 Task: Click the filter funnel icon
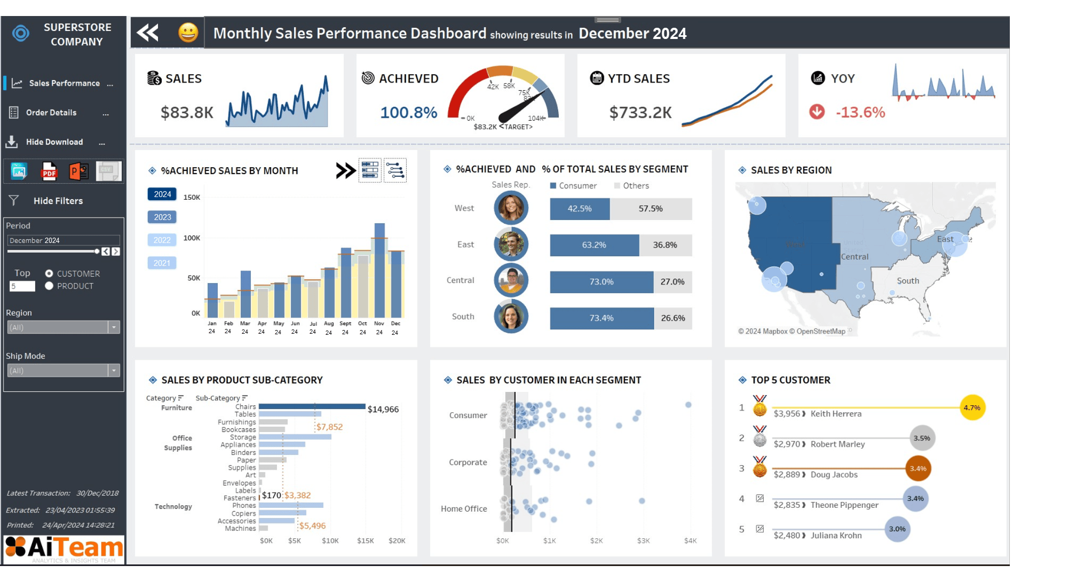click(x=14, y=200)
